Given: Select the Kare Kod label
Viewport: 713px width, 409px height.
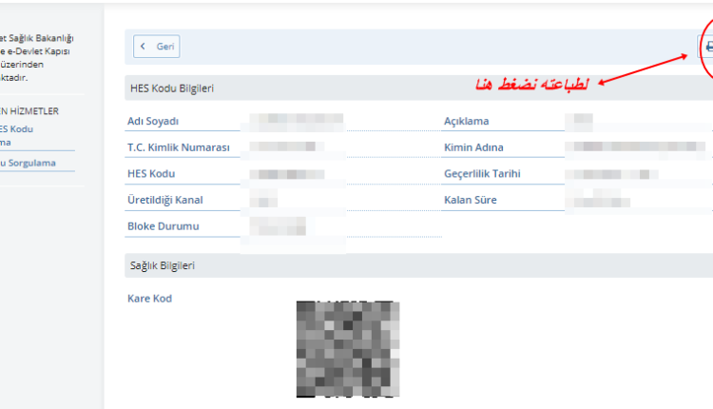Looking at the screenshot, I should (149, 299).
